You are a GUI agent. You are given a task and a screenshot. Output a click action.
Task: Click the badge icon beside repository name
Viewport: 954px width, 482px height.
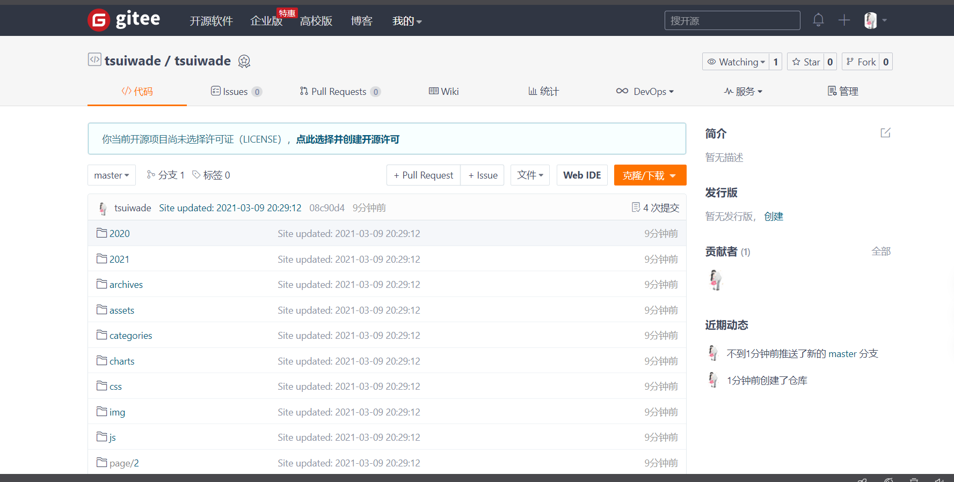(x=244, y=61)
